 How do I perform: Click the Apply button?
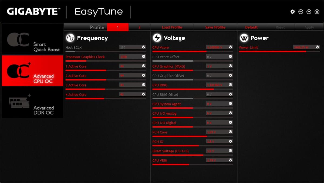click(x=309, y=27)
